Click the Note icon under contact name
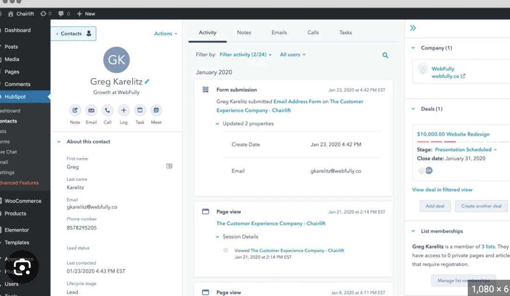The image size is (510, 296). [75, 111]
